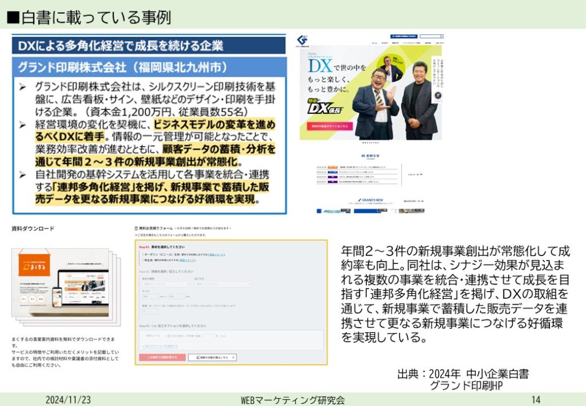The image size is (586, 406).
Task: Open the processing method dropdown in Step 02
Action: [223, 283]
